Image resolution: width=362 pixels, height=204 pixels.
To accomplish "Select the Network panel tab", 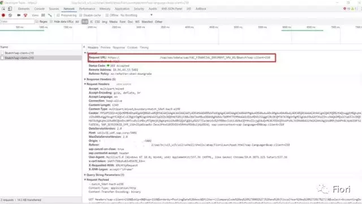I will coord(69,9).
